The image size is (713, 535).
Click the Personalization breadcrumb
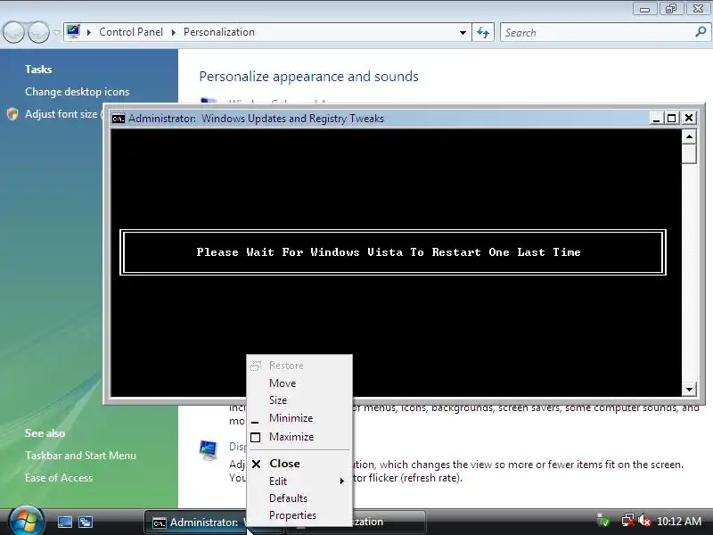[219, 32]
